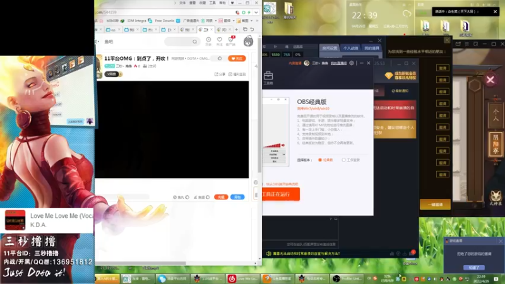Add a new browser tab with plus button
The image size is (505, 284).
236,30
